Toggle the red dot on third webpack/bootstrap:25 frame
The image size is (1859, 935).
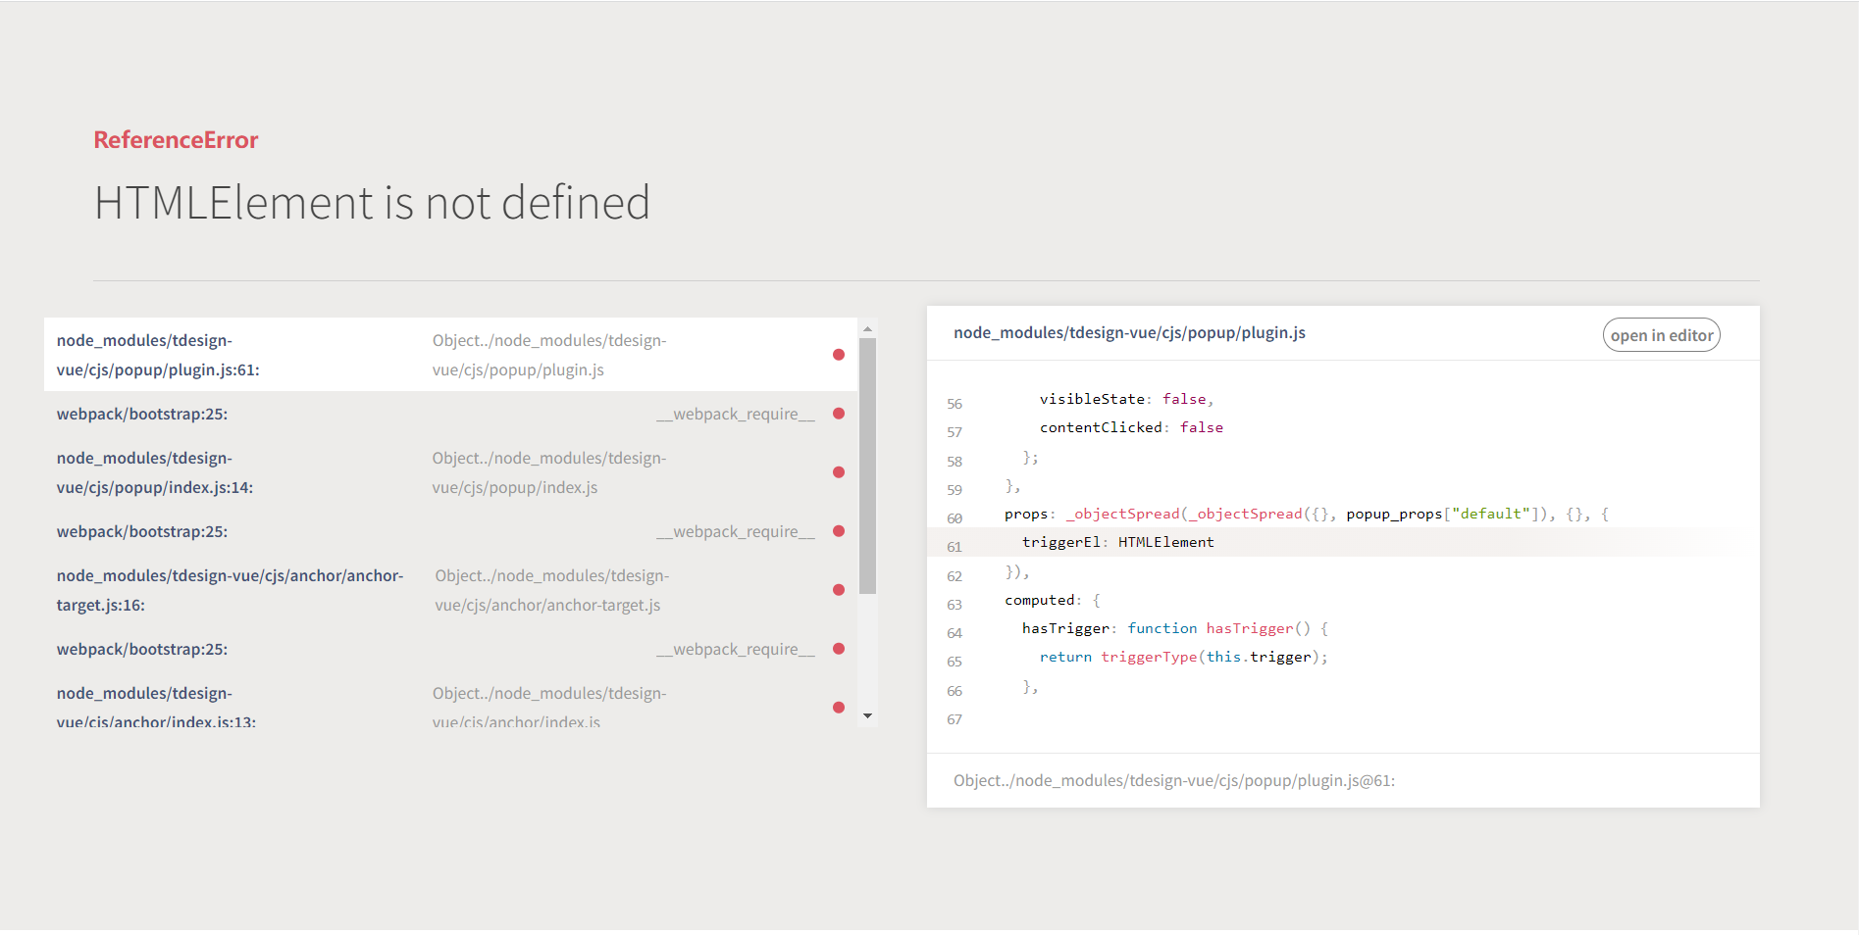pos(839,649)
